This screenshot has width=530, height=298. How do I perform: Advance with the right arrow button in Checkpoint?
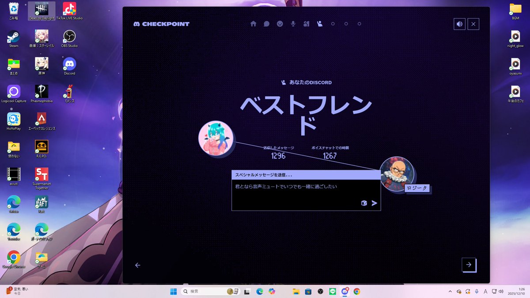click(x=469, y=264)
